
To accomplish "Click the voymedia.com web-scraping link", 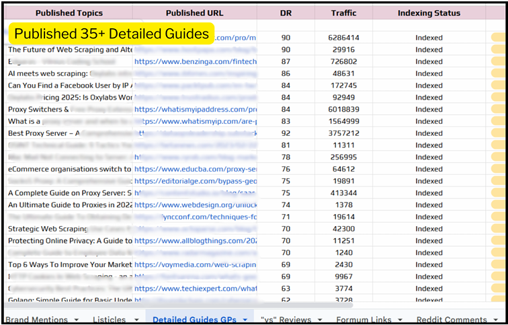I will click(195, 264).
